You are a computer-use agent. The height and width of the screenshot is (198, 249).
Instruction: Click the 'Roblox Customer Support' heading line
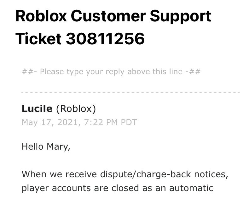pos(113,16)
